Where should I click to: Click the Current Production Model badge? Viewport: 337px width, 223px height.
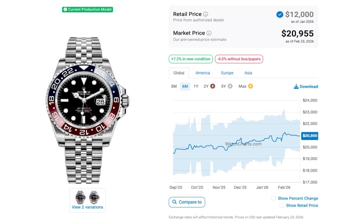(x=87, y=10)
